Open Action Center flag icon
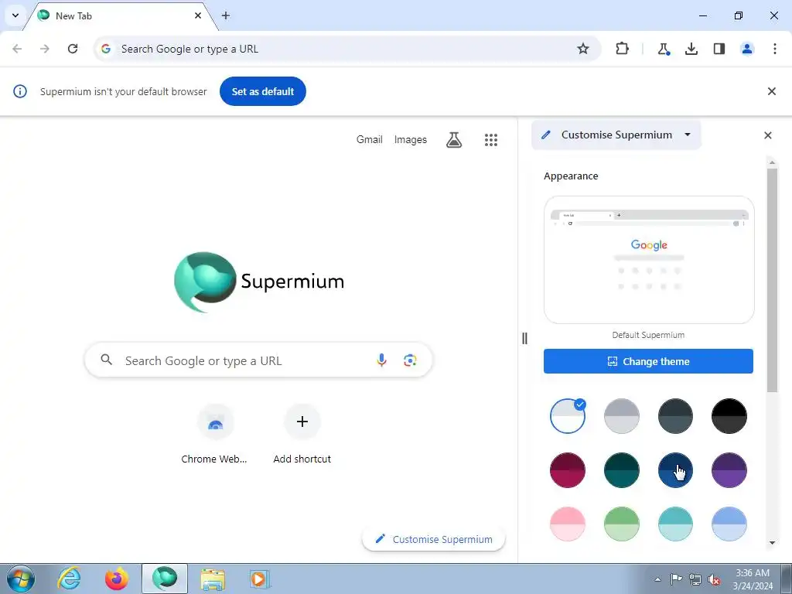The height and width of the screenshot is (594, 792). pyautogui.click(x=676, y=579)
